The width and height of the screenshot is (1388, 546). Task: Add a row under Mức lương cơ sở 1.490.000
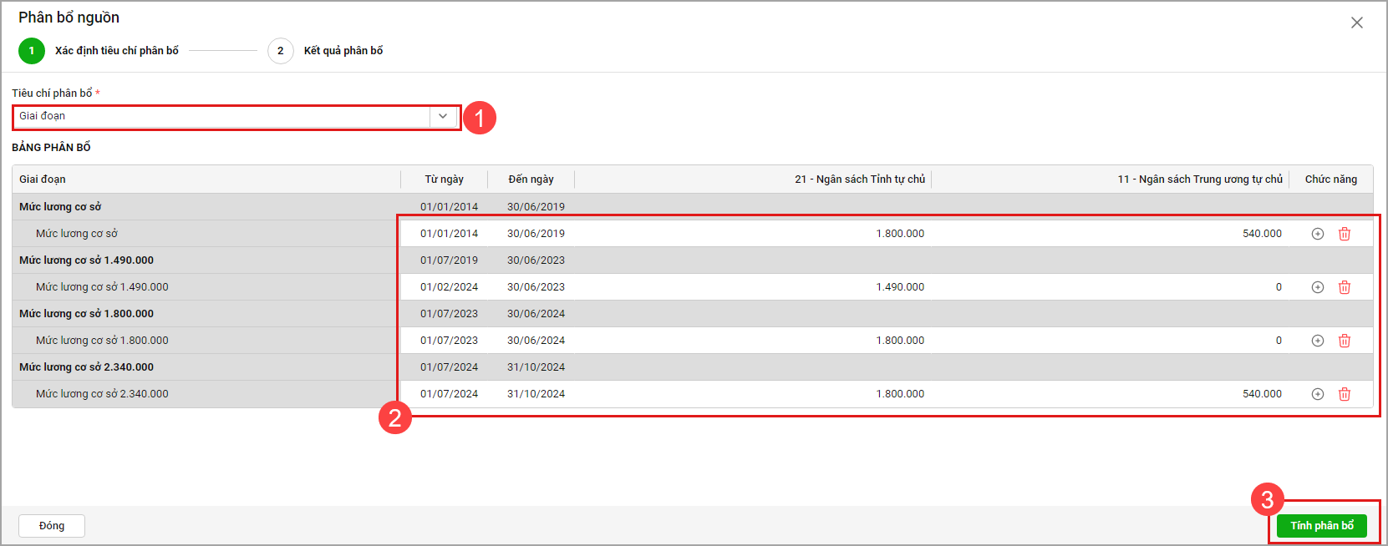coord(1317,287)
